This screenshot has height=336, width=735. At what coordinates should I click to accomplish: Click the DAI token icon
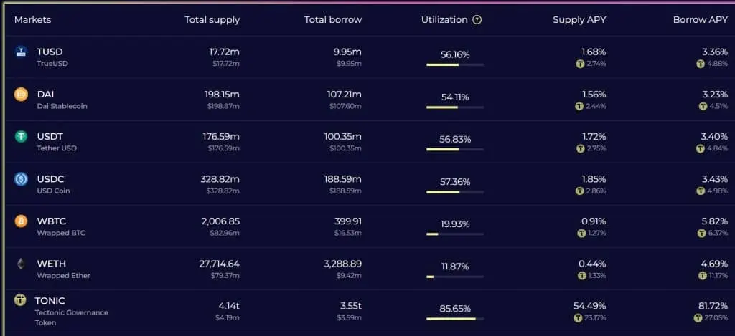pos(21,95)
